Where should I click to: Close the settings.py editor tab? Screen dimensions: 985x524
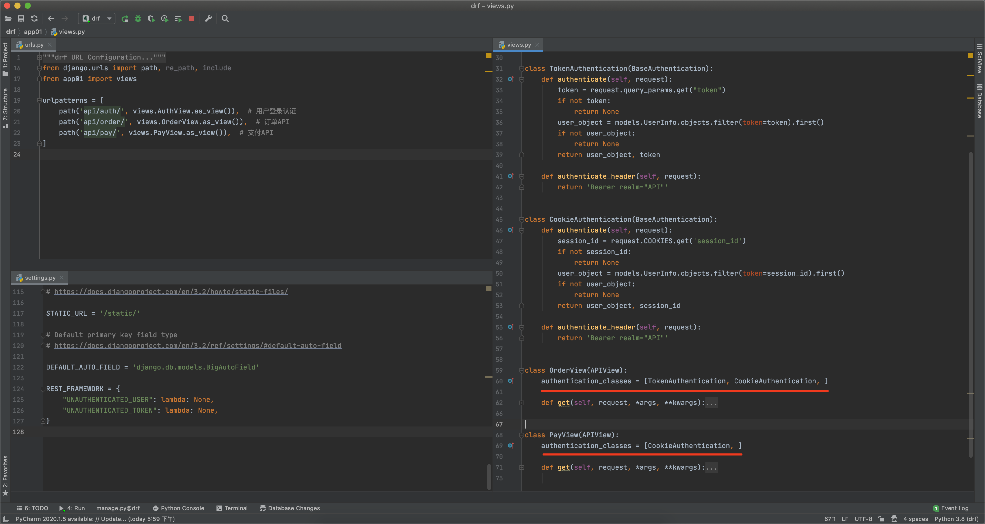point(62,278)
